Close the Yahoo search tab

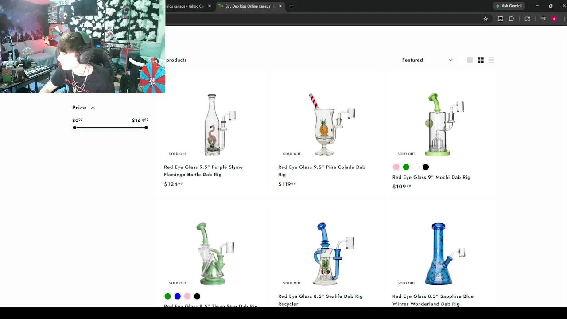[x=210, y=6]
